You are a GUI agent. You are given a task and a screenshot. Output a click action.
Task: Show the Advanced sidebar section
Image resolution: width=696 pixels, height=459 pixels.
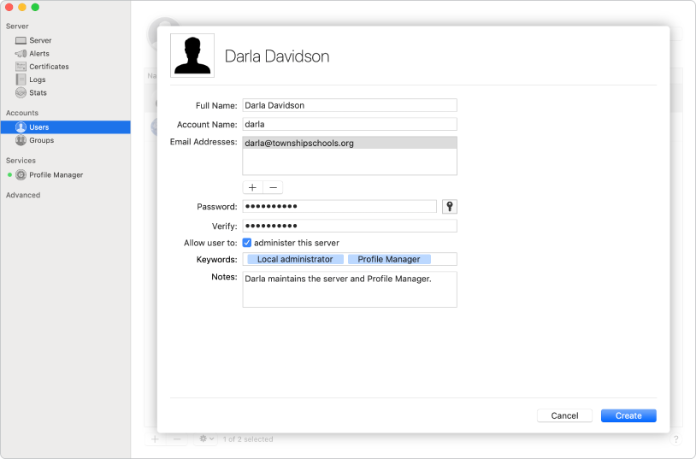point(23,195)
